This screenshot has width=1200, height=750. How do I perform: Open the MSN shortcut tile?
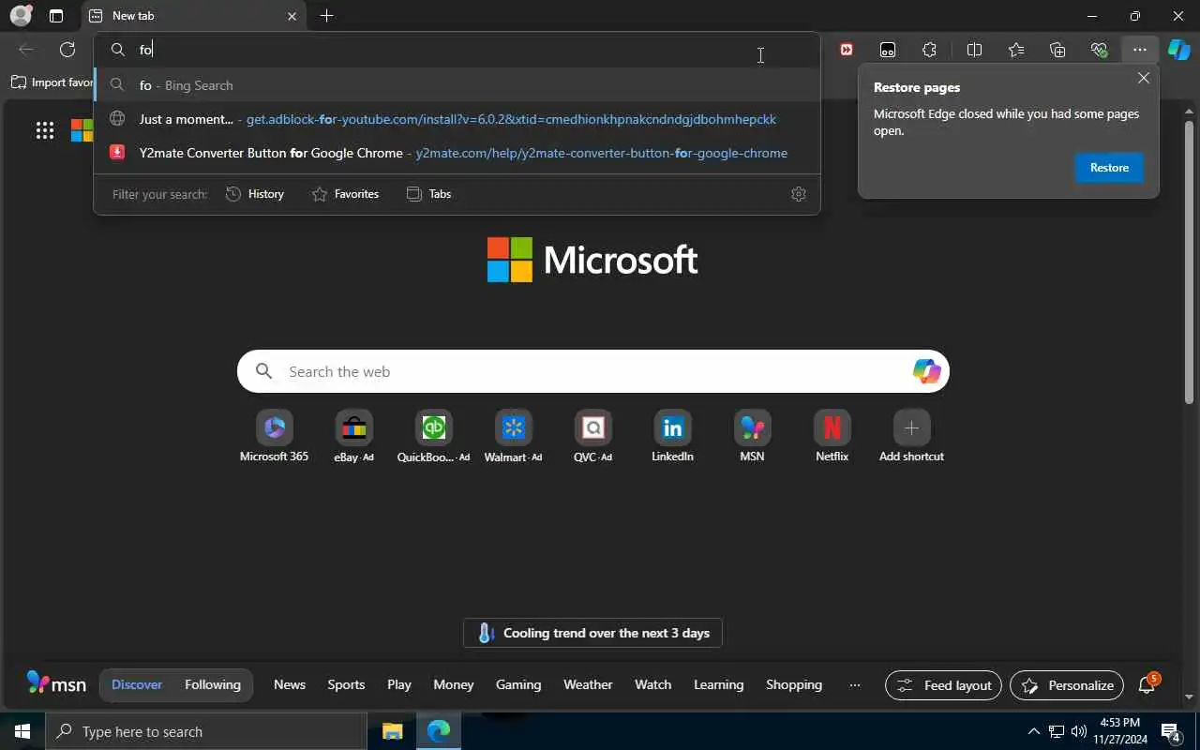[x=752, y=437]
